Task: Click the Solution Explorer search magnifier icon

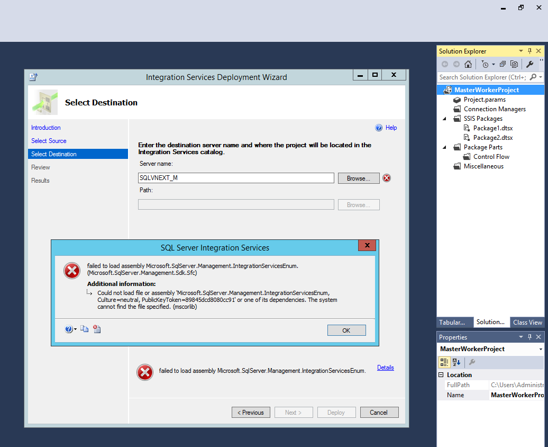Action: tap(533, 77)
